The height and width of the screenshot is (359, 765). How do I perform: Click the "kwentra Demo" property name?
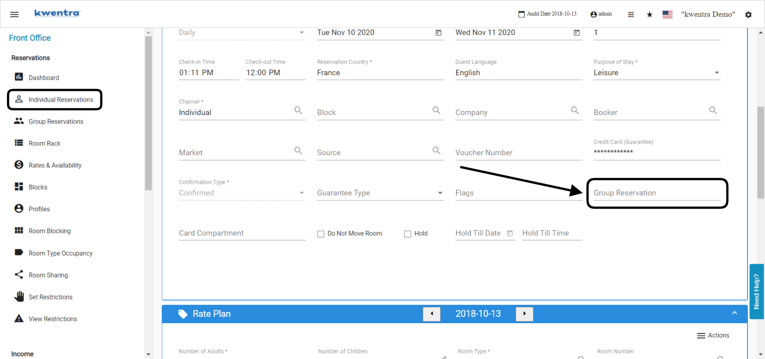click(x=708, y=14)
